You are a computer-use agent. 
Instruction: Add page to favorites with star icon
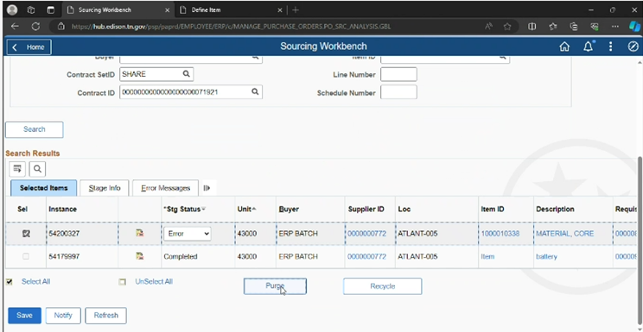[507, 26]
